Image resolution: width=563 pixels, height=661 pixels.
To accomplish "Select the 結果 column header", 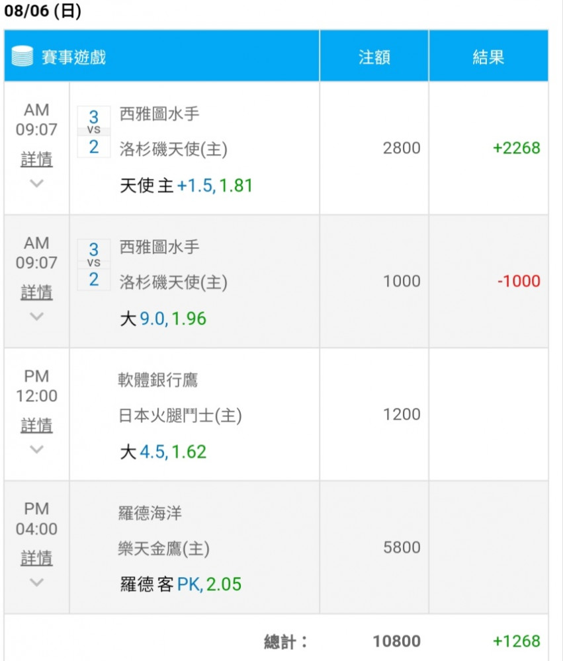I will 489,56.
